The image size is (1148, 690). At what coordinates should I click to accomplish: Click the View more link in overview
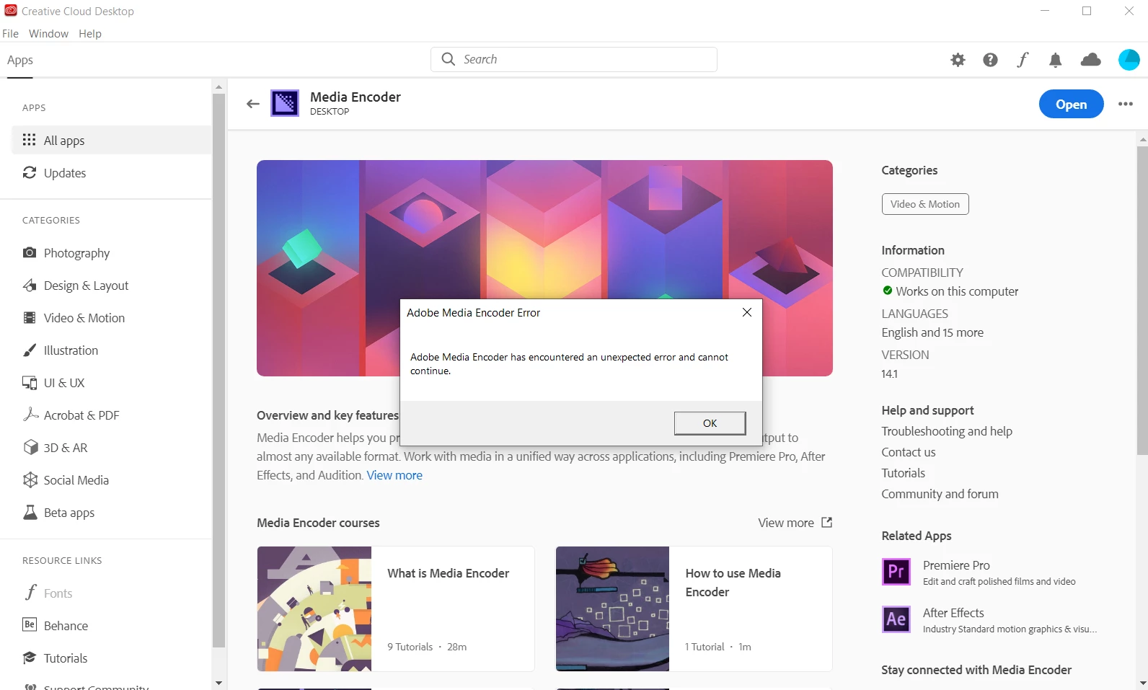[394, 475]
